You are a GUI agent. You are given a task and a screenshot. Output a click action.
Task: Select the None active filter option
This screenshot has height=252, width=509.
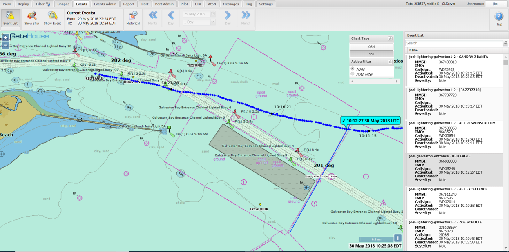[x=353, y=69]
